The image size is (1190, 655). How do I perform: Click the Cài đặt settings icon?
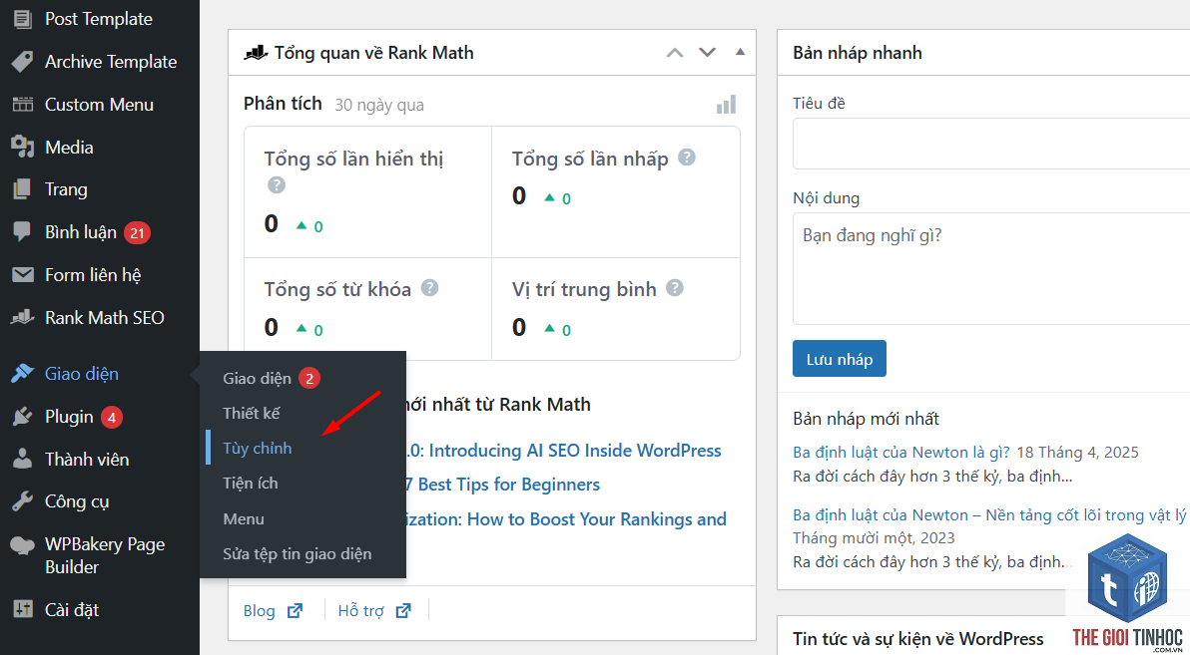23,609
